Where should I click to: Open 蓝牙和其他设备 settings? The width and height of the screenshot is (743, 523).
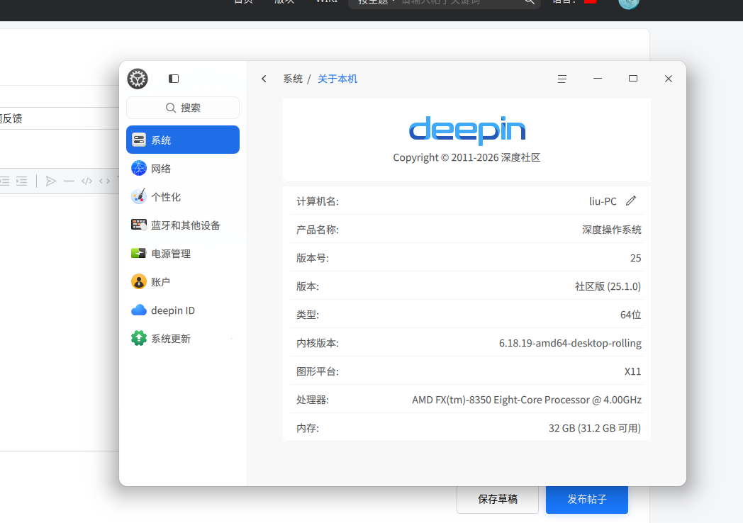pyautogui.click(x=183, y=225)
